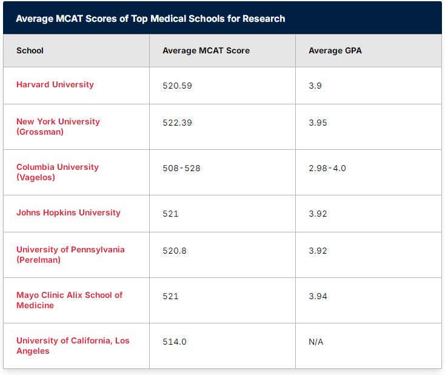This screenshot has width=445, height=375.
Task: Open University of Pennsylvania (Perelman) link
Action: pos(70,255)
